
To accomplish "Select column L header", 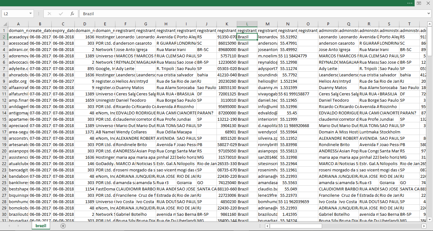I will pyautogui.click(x=247, y=24).
